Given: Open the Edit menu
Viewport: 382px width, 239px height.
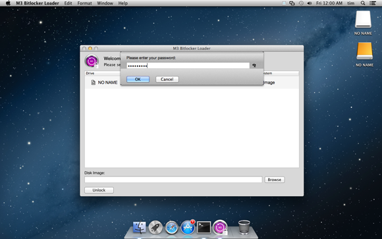Looking at the screenshot, I should [68, 3].
